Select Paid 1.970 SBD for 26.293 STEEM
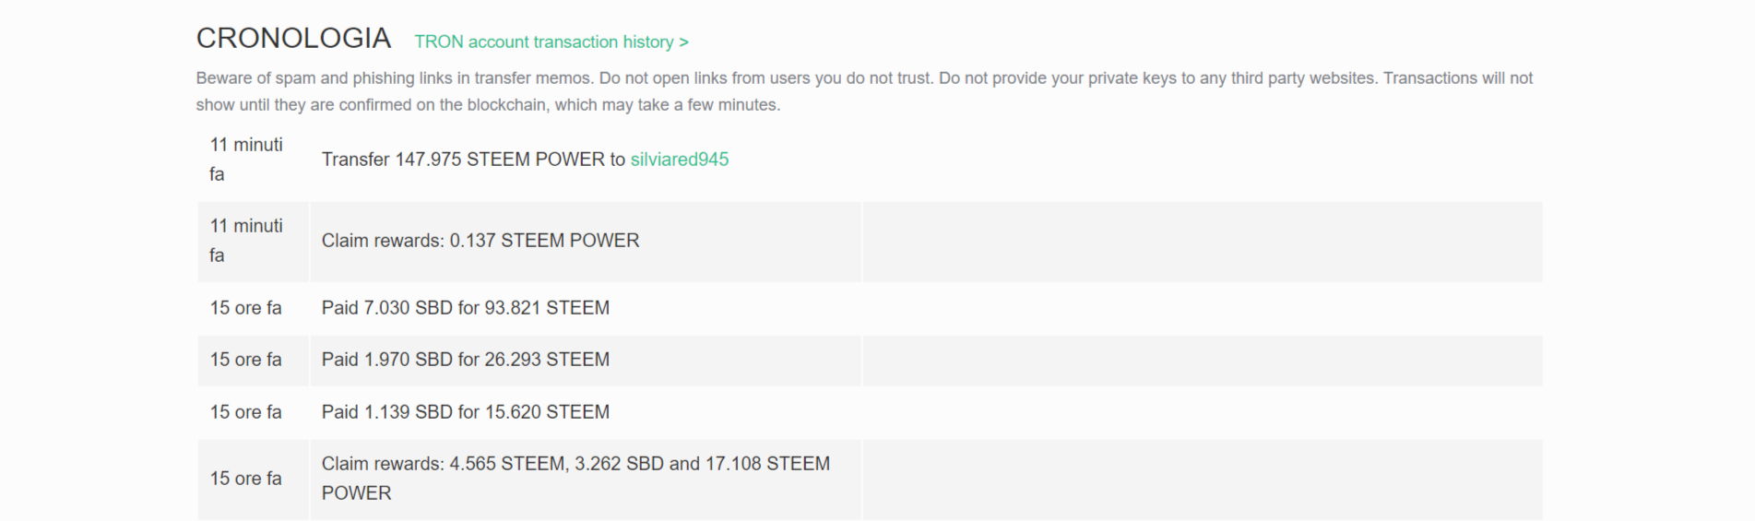 pyautogui.click(x=466, y=360)
